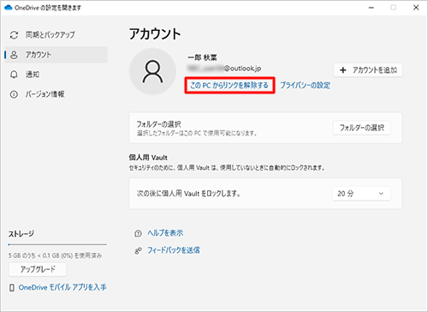
Task: Open プライバシーの設定 link
Action: point(305,85)
